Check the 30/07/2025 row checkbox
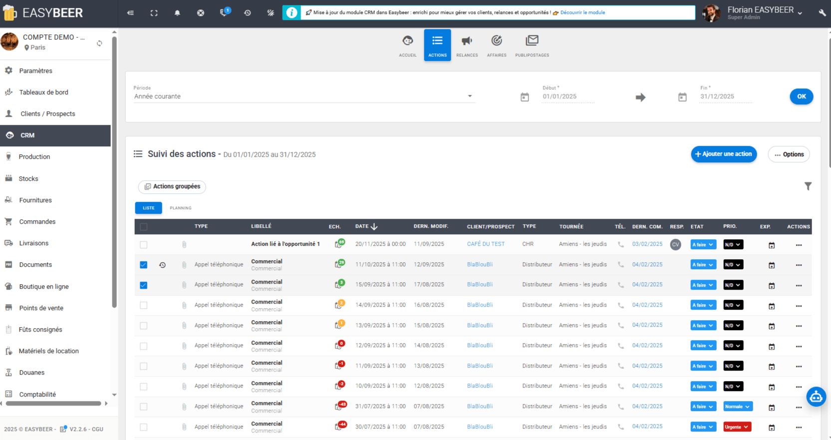 click(x=144, y=427)
